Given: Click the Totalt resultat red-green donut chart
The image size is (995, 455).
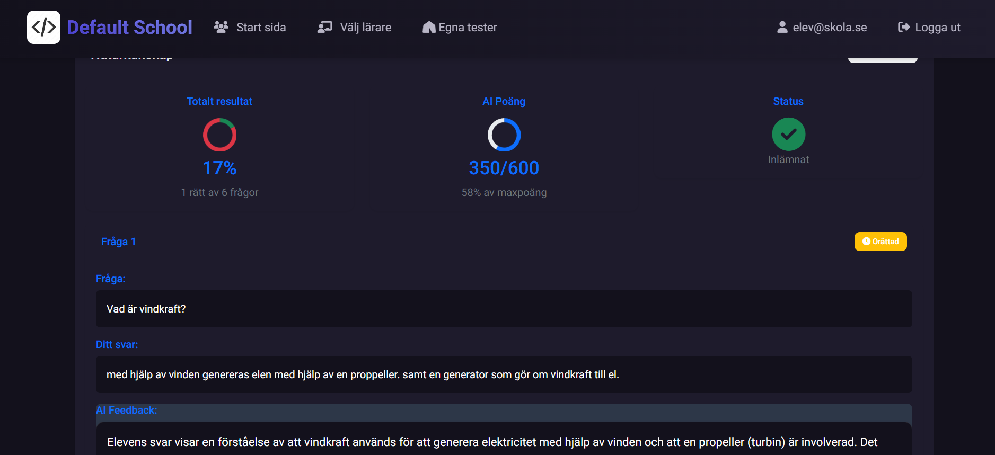Looking at the screenshot, I should [x=219, y=135].
